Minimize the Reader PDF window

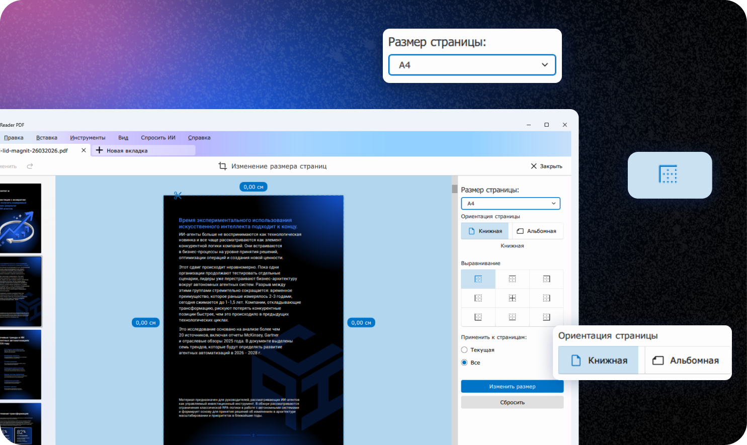point(529,125)
